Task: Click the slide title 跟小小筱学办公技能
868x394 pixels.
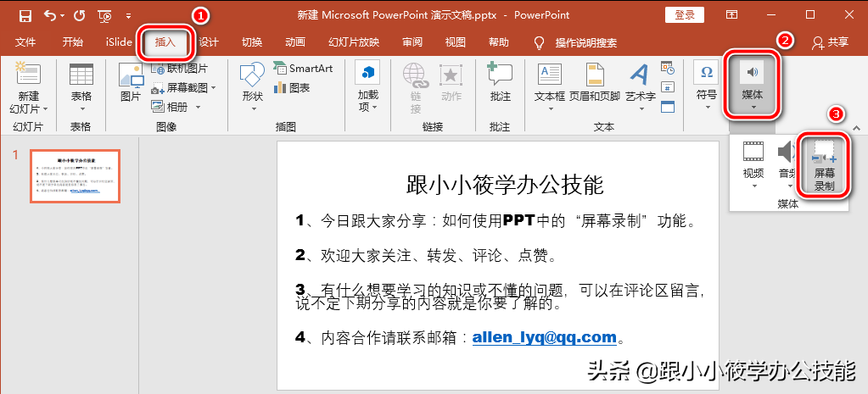Action: pyautogui.click(x=505, y=186)
